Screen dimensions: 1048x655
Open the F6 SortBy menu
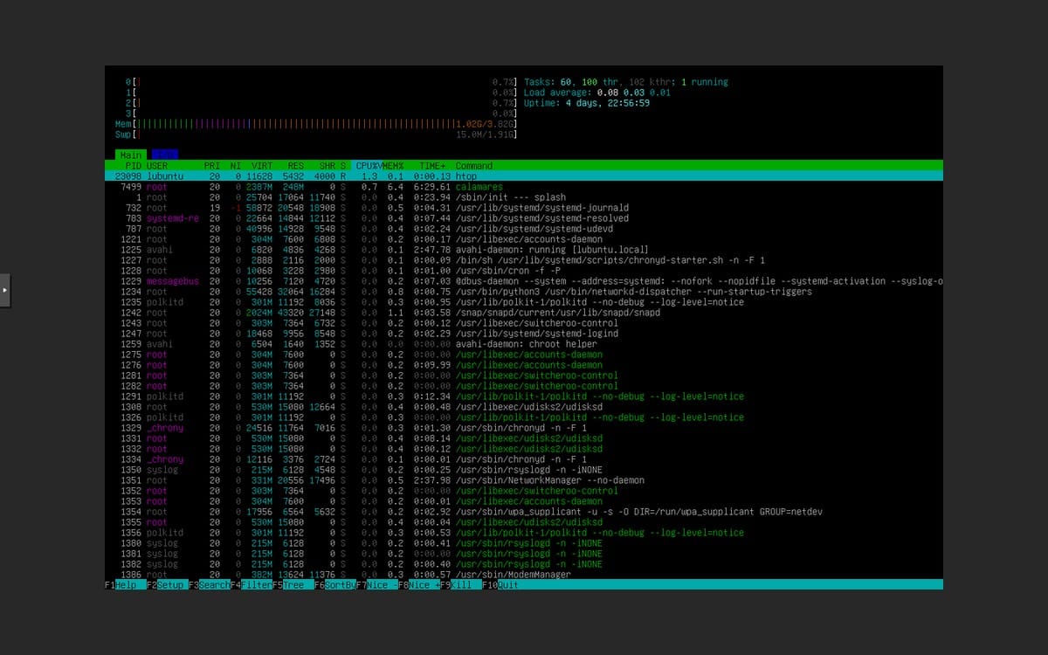pos(335,584)
